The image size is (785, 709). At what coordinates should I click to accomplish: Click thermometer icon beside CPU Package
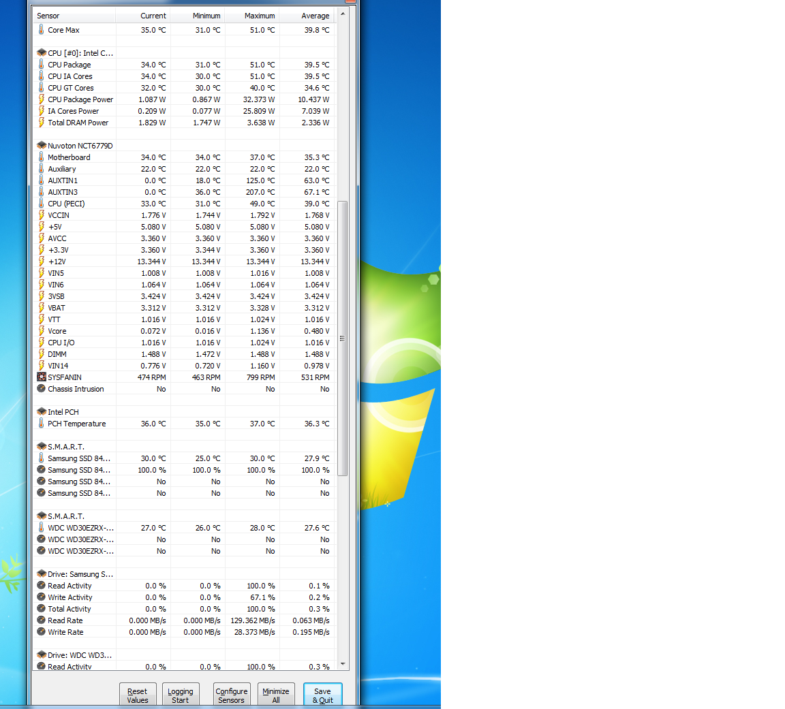tap(41, 64)
